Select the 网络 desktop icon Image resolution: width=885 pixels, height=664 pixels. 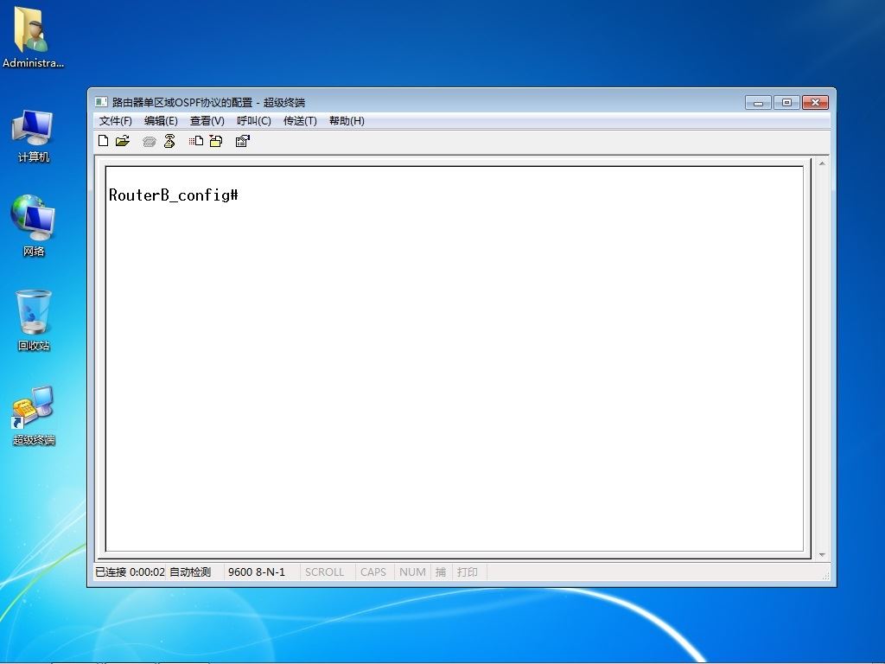click(34, 226)
